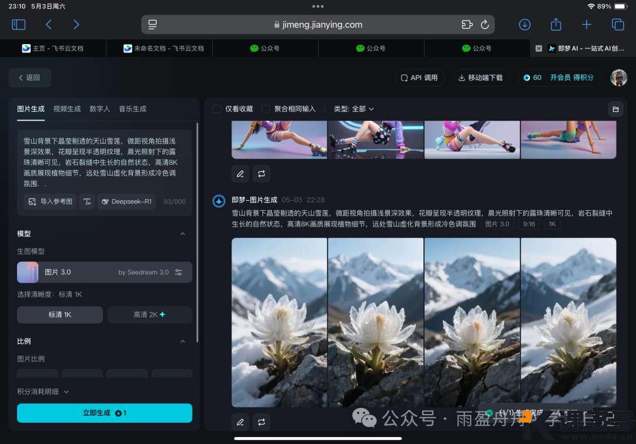Click the regenerate icon below flower images
636x444 pixels.
tap(261, 422)
